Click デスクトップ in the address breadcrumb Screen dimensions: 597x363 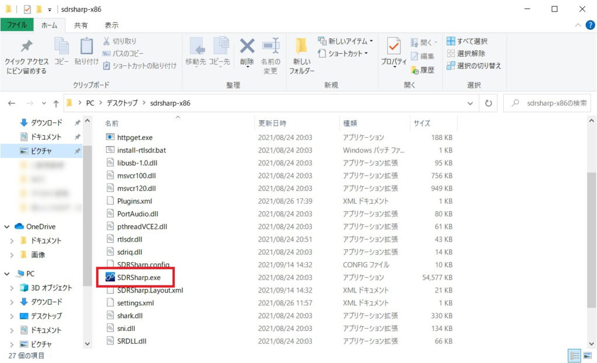coord(122,103)
